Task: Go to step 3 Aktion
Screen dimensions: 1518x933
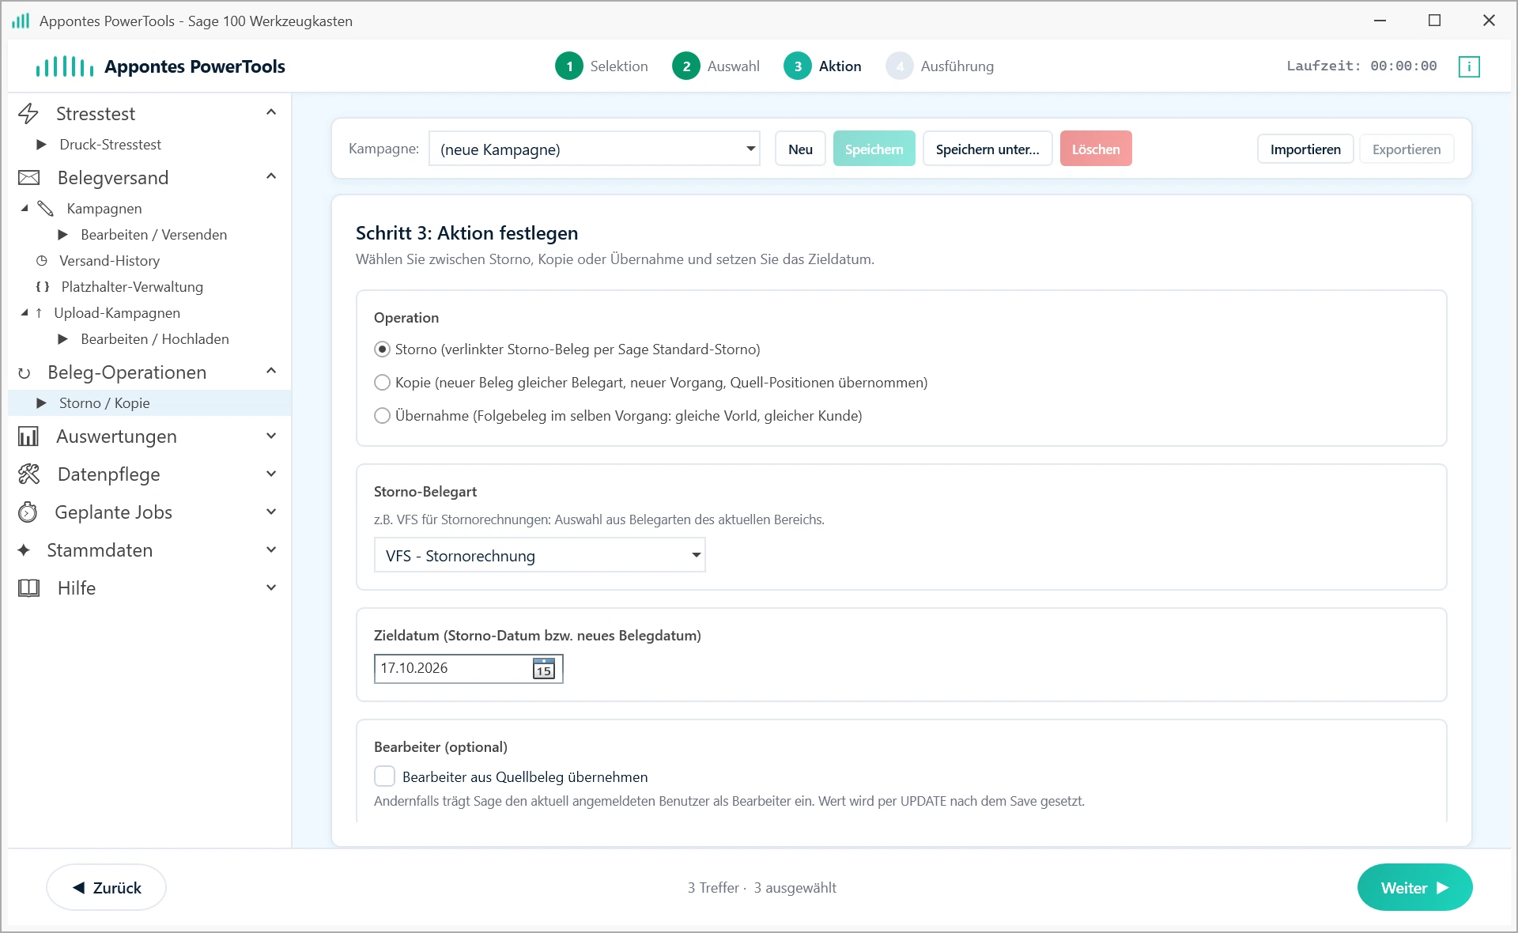Action: point(822,66)
